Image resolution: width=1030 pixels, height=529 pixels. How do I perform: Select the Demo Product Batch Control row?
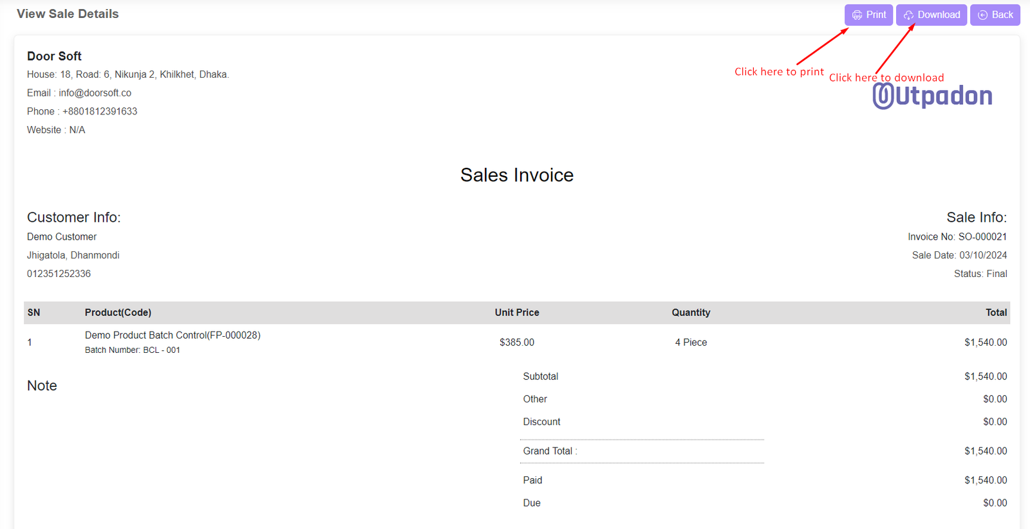(173, 335)
